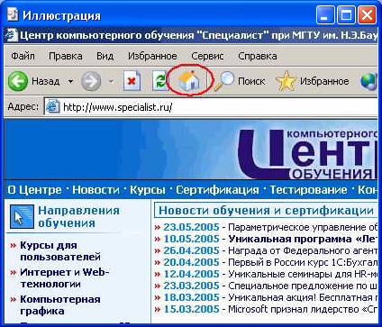382x327 pixels.
Task: Open the Back button history dropdown arrow
Action: click(70, 81)
